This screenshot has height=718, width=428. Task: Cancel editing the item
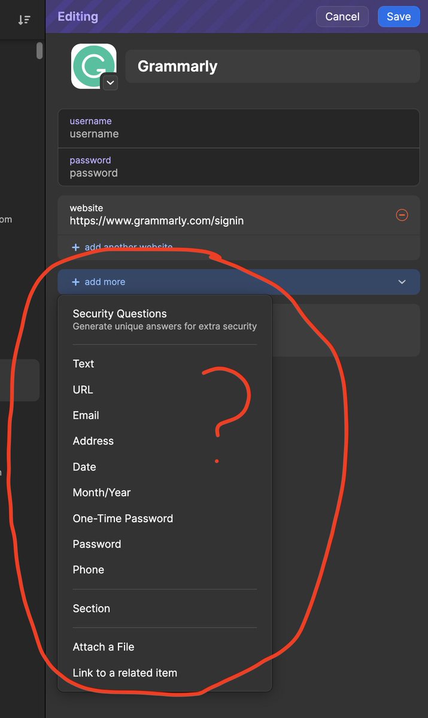point(342,17)
